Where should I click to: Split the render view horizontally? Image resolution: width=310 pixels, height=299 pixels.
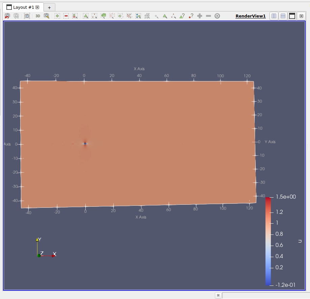tap(274, 16)
